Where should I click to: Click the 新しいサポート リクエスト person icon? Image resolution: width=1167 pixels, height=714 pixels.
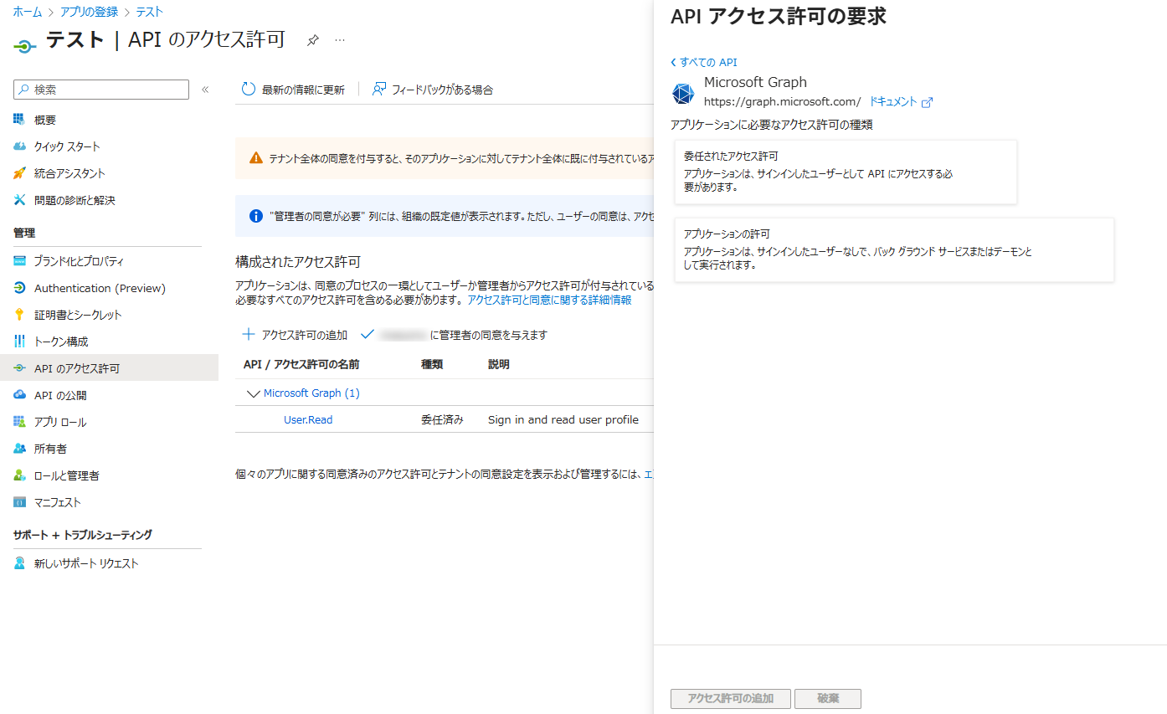[x=20, y=563]
